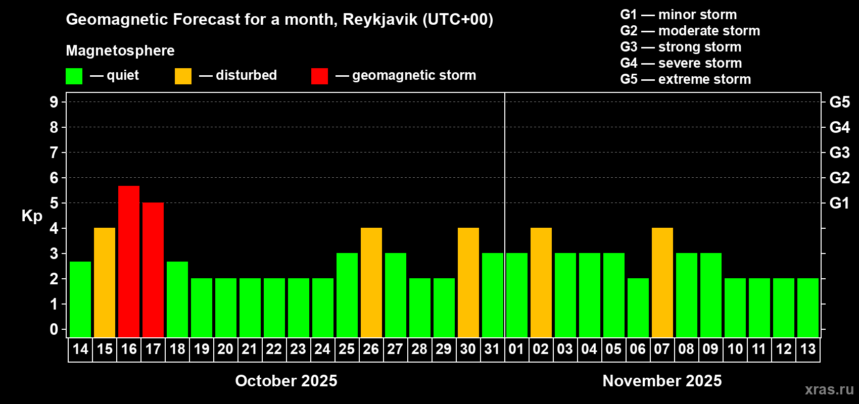
Task: Select the yellow bar for October 30
Action: pyautogui.click(x=468, y=283)
